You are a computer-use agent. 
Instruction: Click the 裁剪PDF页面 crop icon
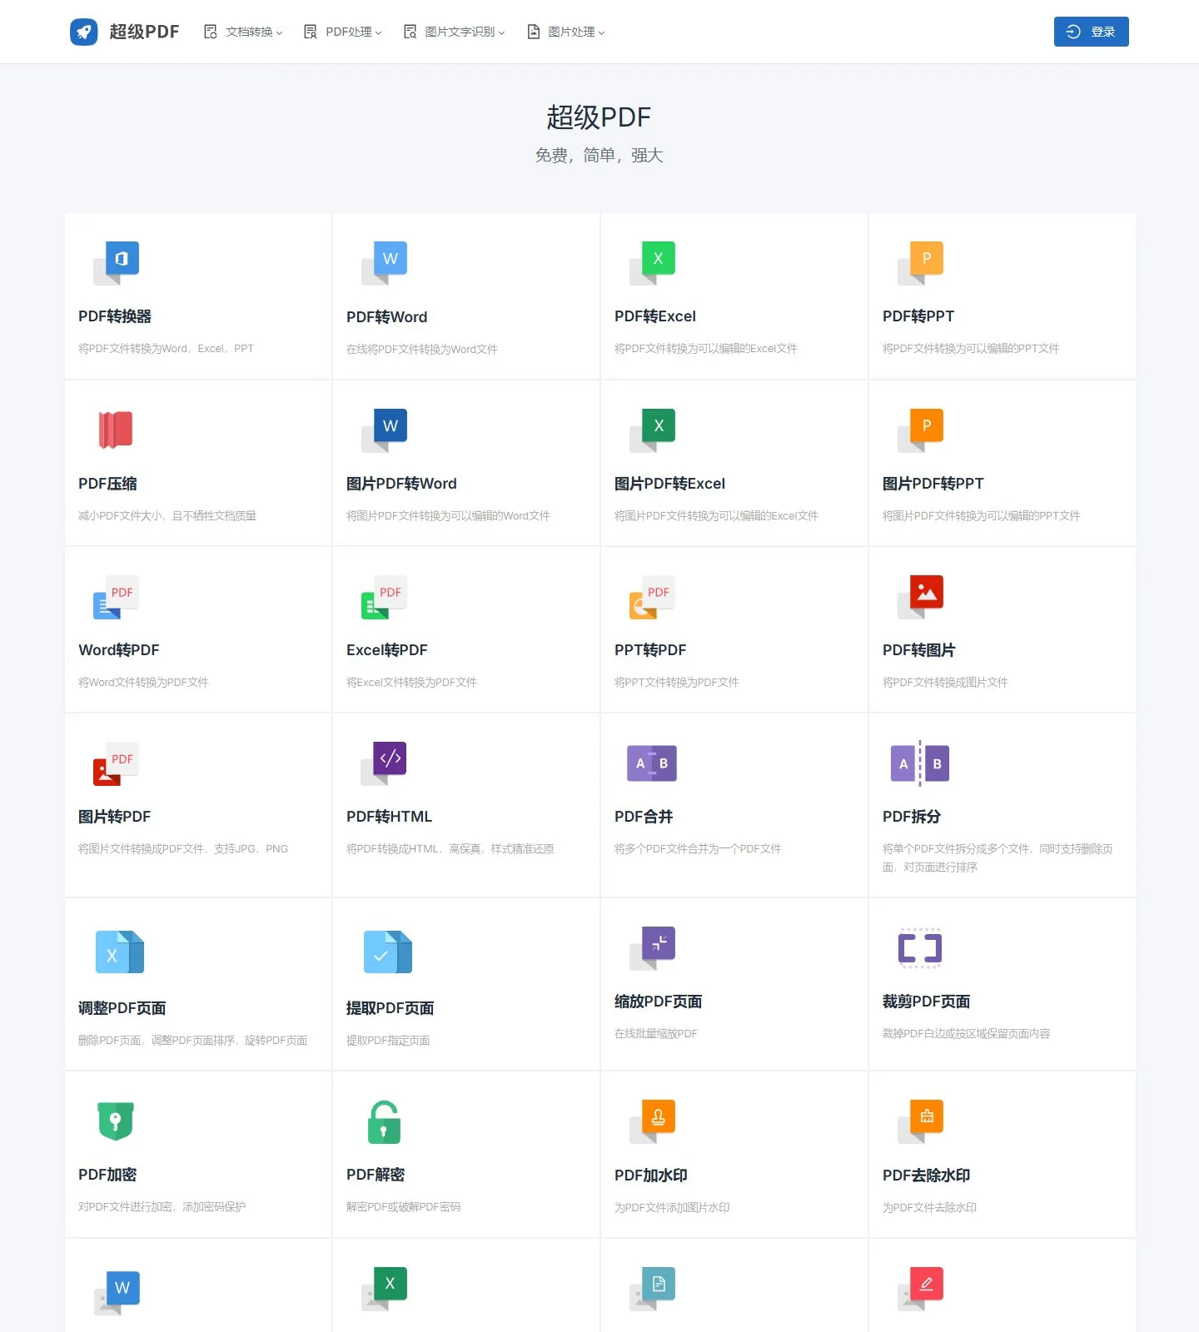(920, 948)
